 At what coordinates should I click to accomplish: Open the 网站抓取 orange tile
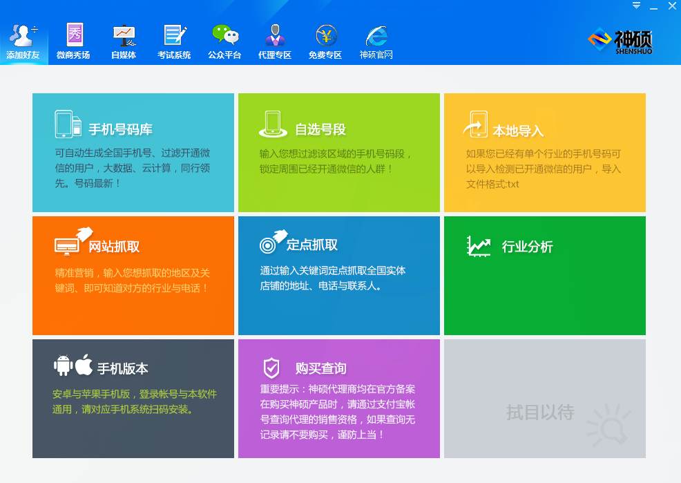coord(133,276)
